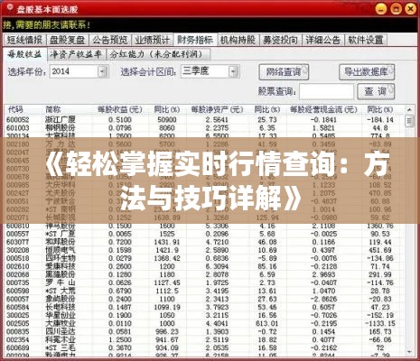The height and width of the screenshot is (361, 420).
Task: Click the 长电科技 stock name
Action: coord(61,307)
